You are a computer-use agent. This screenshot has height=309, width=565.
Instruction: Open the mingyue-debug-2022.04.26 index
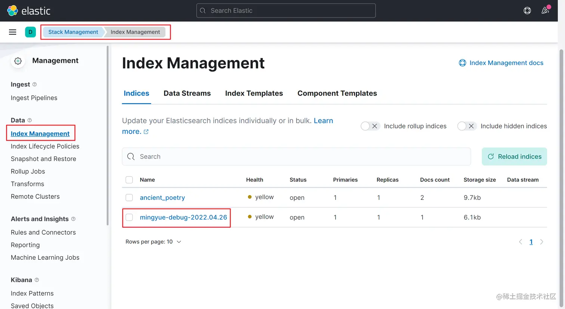click(x=183, y=217)
